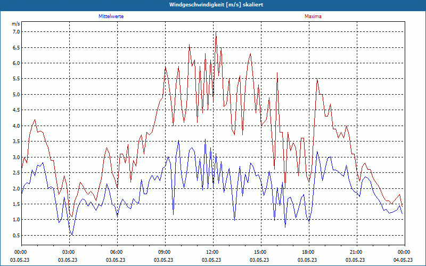Click the '04.05.23' date label
The height and width of the screenshot is (266, 426).
click(x=403, y=260)
